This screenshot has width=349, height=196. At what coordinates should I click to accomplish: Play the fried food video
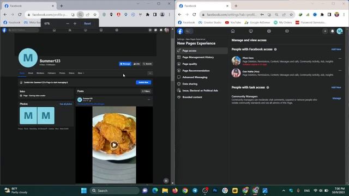[x=114, y=145]
